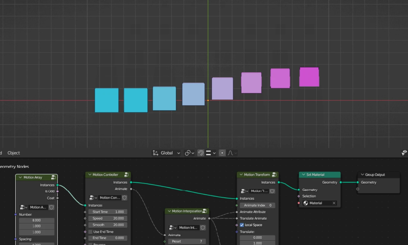
Task: Clear the Material slot with X icon
Action: 334,203
